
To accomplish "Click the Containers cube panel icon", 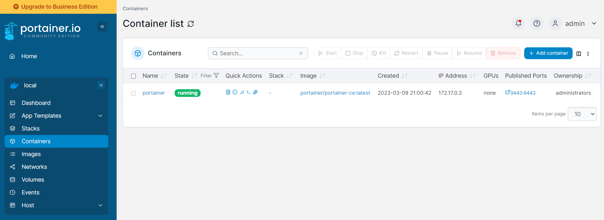I will [138, 53].
